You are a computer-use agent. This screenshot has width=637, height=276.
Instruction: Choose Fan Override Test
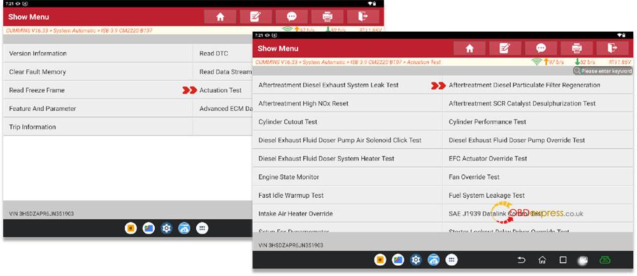(538, 177)
